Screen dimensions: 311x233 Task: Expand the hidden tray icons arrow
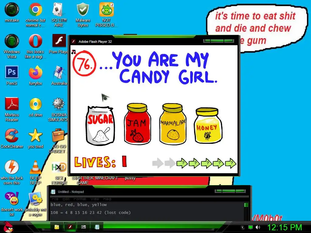(x=243, y=228)
